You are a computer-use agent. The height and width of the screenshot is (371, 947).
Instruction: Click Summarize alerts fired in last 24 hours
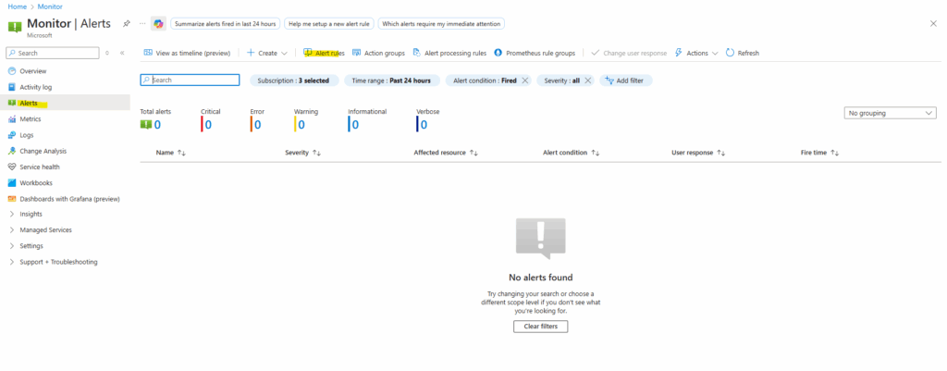point(226,23)
